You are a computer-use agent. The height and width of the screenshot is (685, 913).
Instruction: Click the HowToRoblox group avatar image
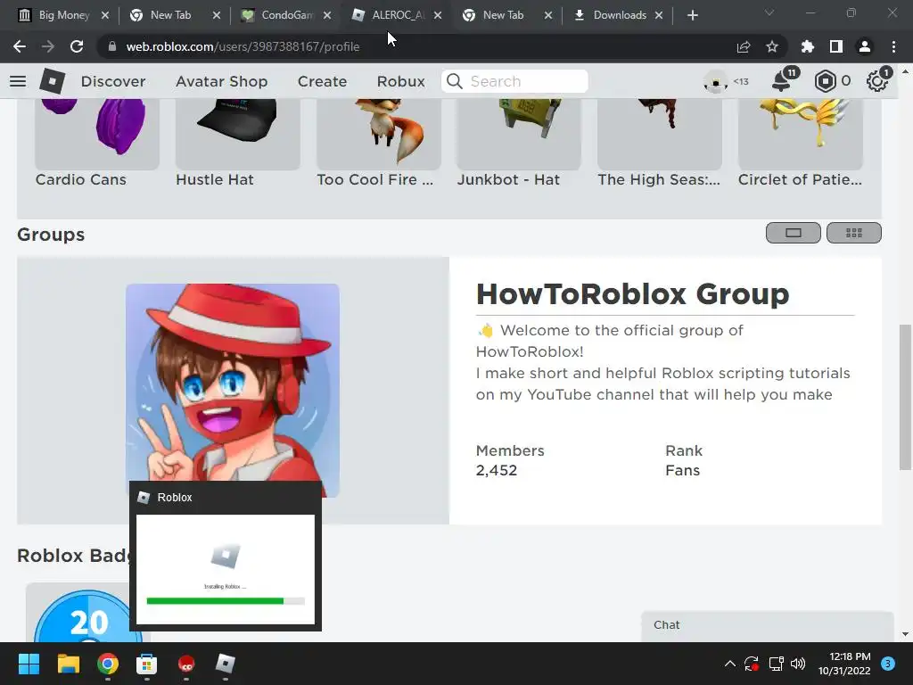(x=233, y=391)
